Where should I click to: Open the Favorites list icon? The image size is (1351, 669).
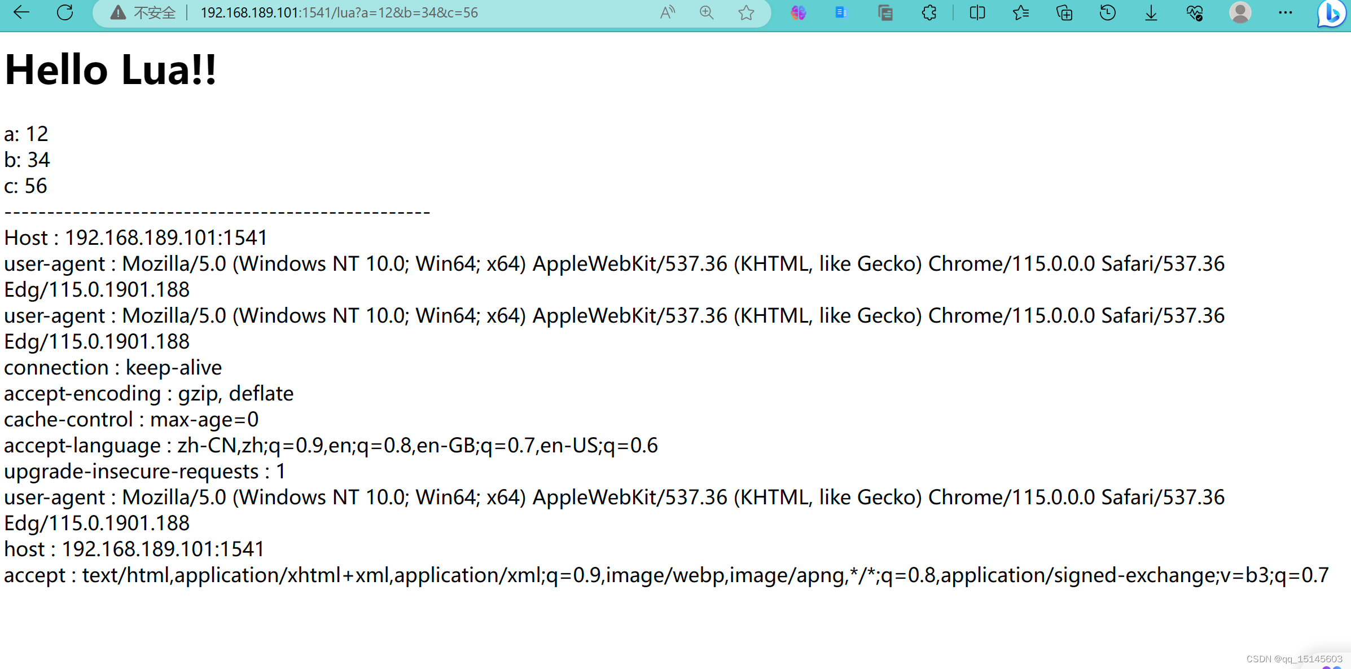tap(1020, 12)
